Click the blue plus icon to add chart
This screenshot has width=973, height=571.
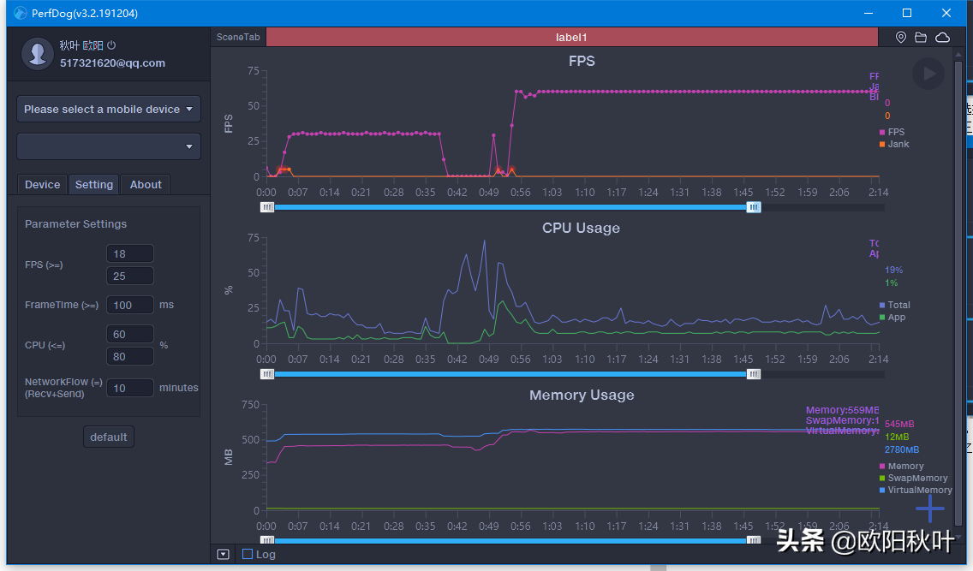(x=929, y=509)
